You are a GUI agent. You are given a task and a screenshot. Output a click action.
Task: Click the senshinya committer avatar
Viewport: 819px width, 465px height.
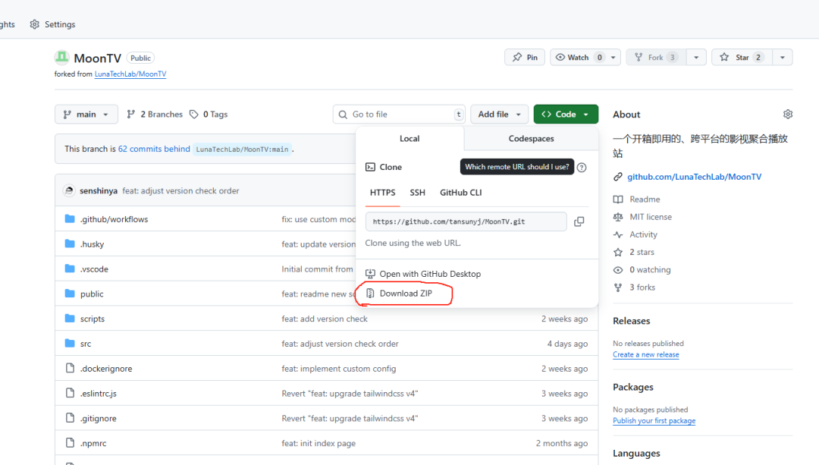point(70,191)
